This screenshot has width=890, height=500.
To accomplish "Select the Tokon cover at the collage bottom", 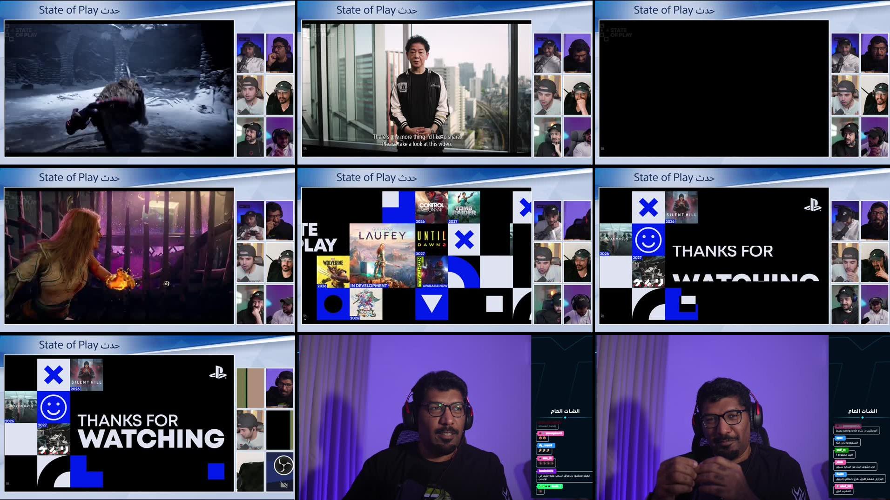I will [x=366, y=304].
